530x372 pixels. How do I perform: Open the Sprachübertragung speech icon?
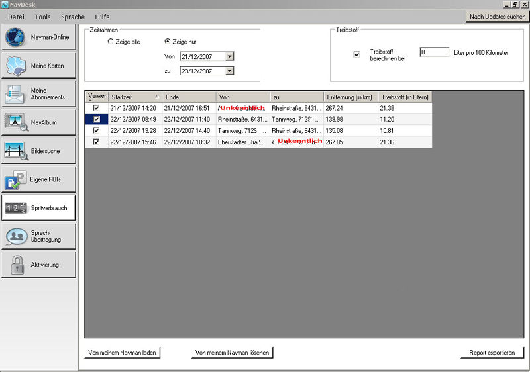click(16, 236)
